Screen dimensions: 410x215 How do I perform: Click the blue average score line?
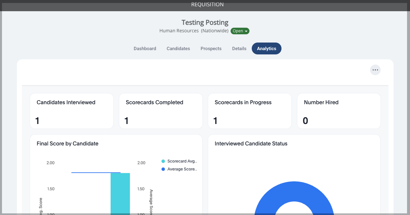(x=96, y=172)
